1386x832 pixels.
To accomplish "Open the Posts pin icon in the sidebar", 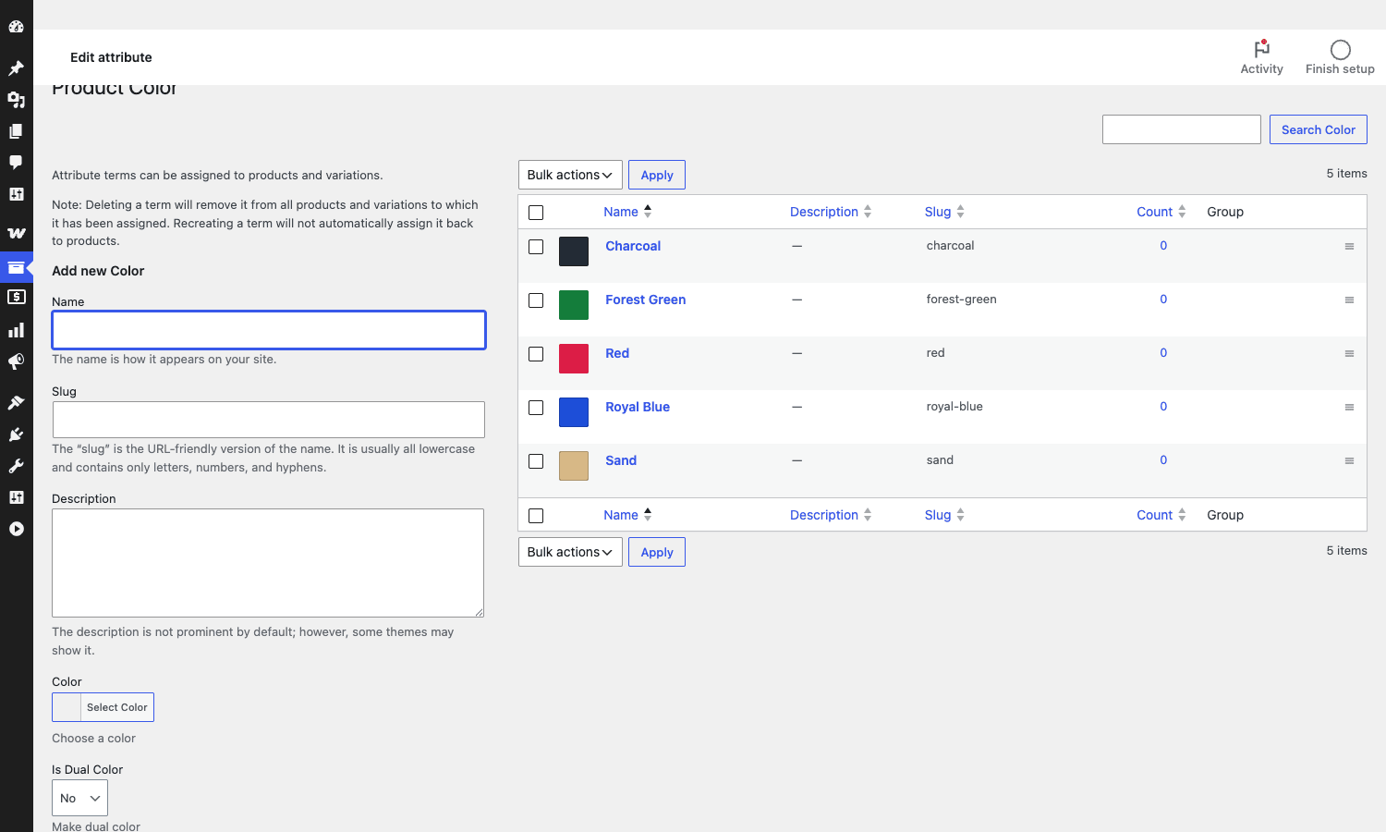I will click(16, 68).
